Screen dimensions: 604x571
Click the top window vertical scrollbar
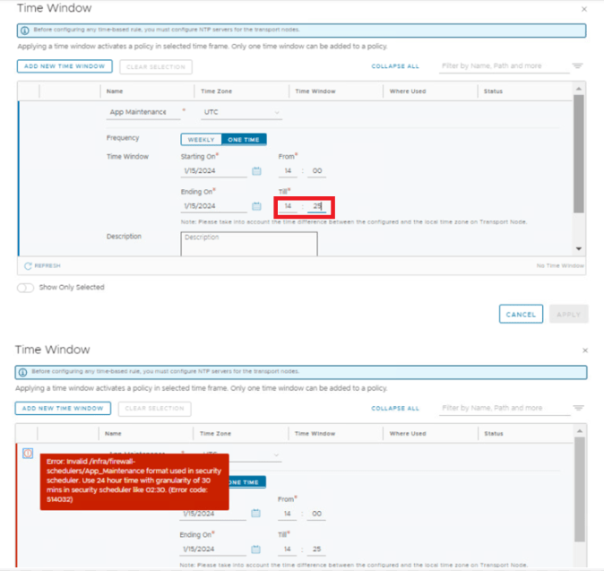[x=579, y=152]
